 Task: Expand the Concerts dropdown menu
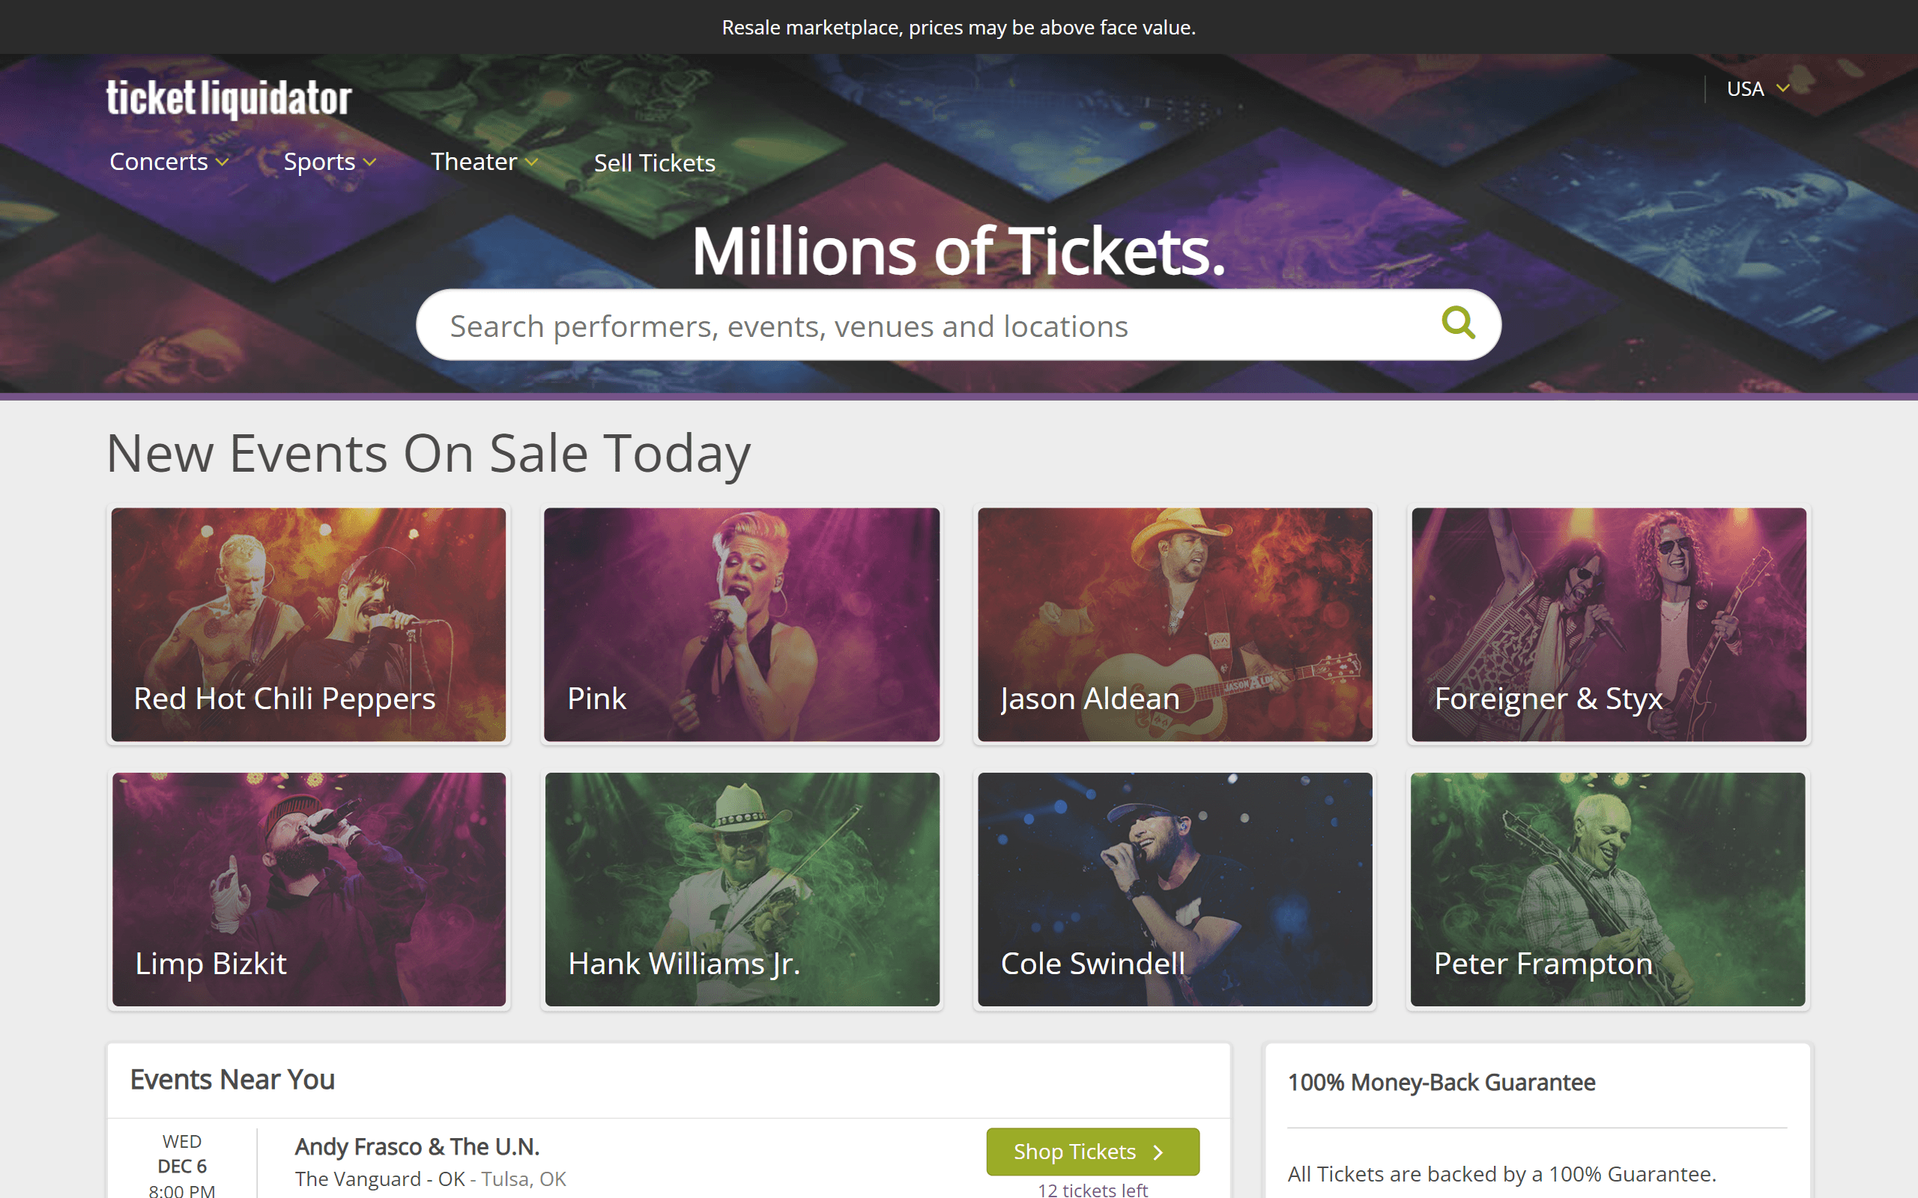click(169, 162)
